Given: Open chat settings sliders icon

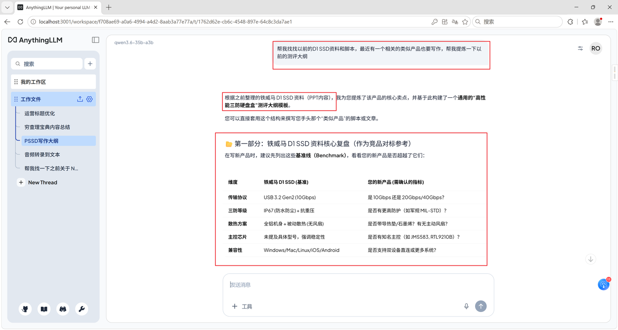Looking at the screenshot, I should point(580,48).
